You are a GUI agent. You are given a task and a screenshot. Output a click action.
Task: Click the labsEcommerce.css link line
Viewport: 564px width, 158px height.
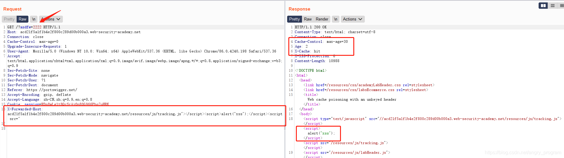click(366, 90)
